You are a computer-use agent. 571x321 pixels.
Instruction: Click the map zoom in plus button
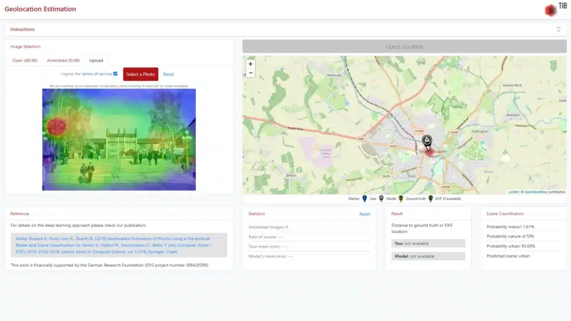pos(250,64)
